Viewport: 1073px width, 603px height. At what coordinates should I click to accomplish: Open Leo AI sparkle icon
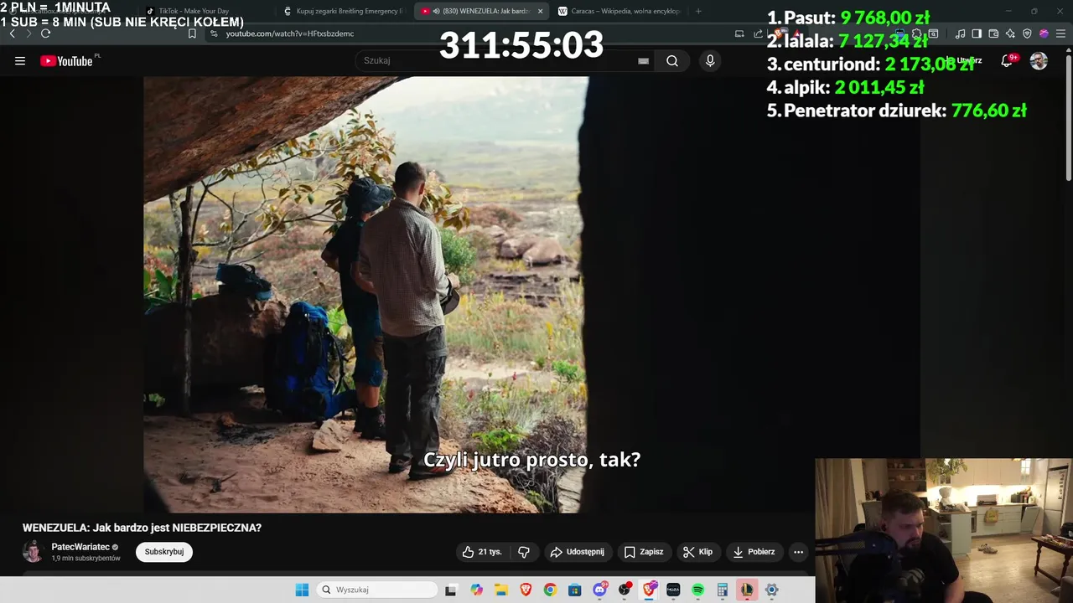pyautogui.click(x=1010, y=33)
